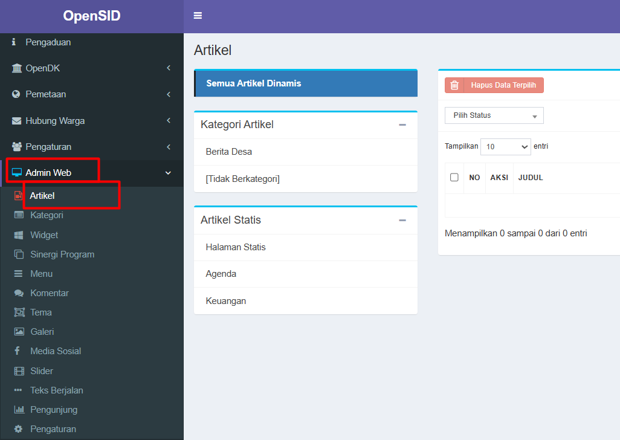
Task: Open Pengaduan in the sidebar
Action: 48,42
